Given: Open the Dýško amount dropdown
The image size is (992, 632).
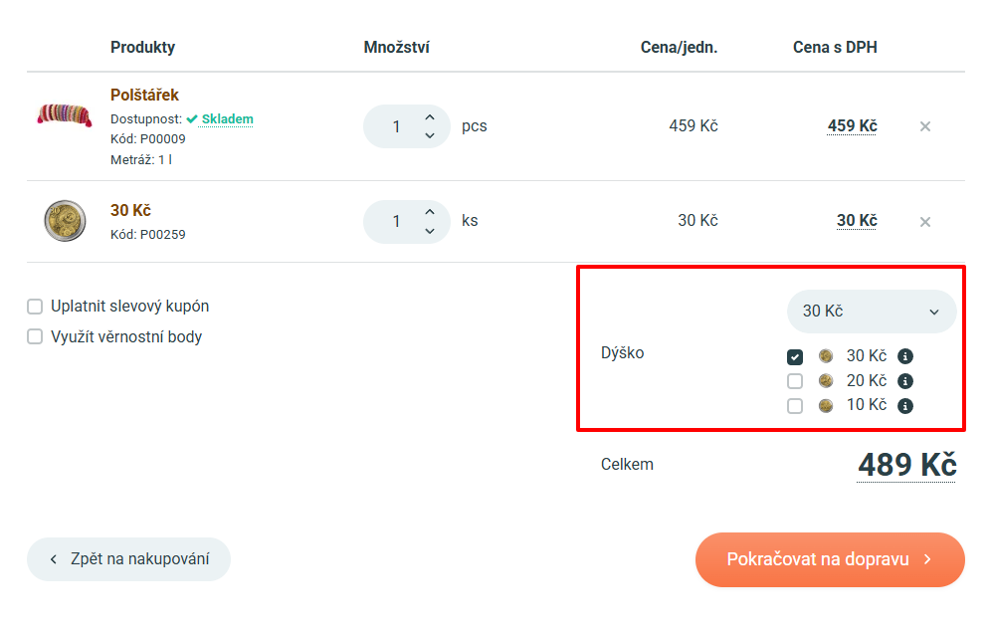Looking at the screenshot, I should (871, 312).
